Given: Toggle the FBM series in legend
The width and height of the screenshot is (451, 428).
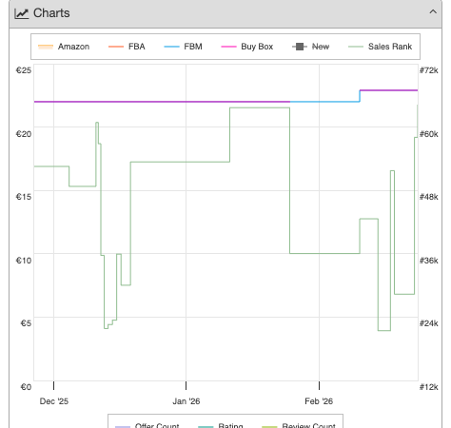Looking at the screenshot, I should tap(183, 47).
